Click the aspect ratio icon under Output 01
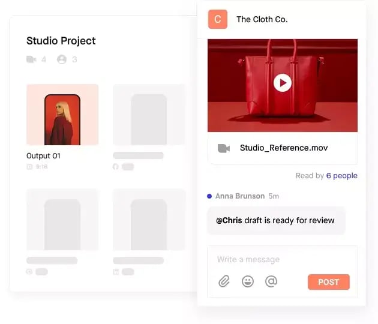This screenshot has width=378, height=324. pyautogui.click(x=29, y=167)
